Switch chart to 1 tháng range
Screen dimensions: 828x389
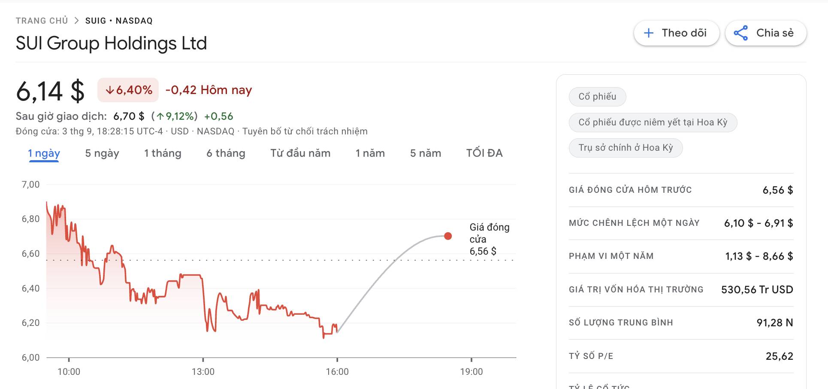coord(163,153)
